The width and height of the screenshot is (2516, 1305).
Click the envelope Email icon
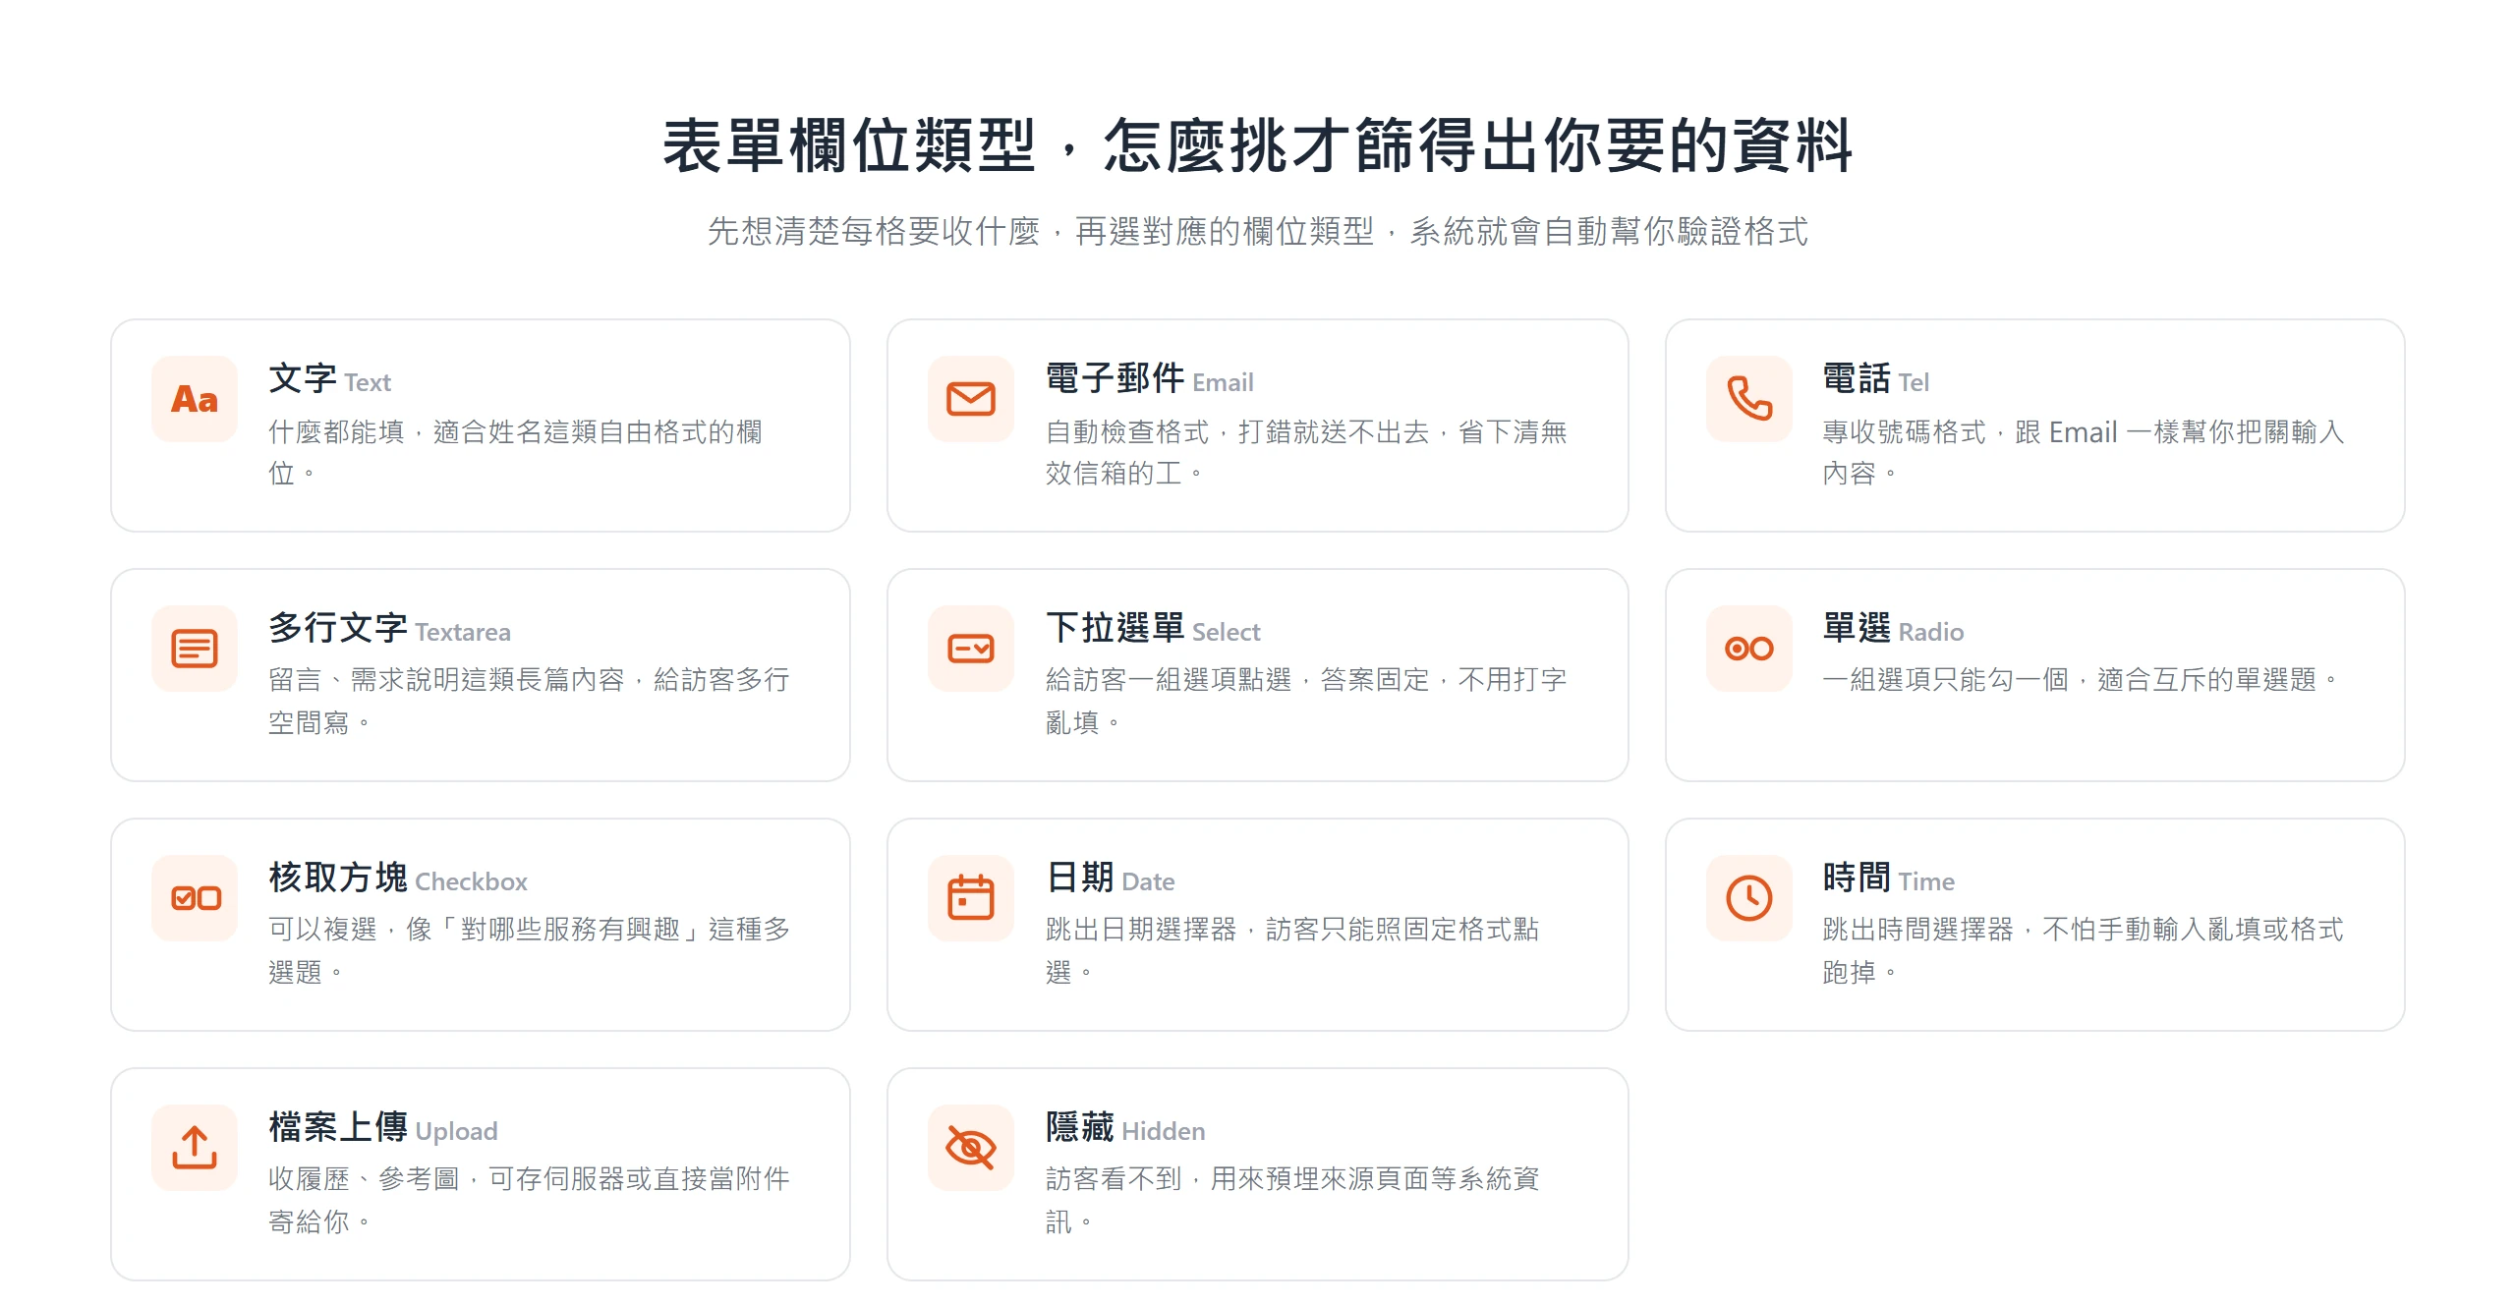pos(971,399)
